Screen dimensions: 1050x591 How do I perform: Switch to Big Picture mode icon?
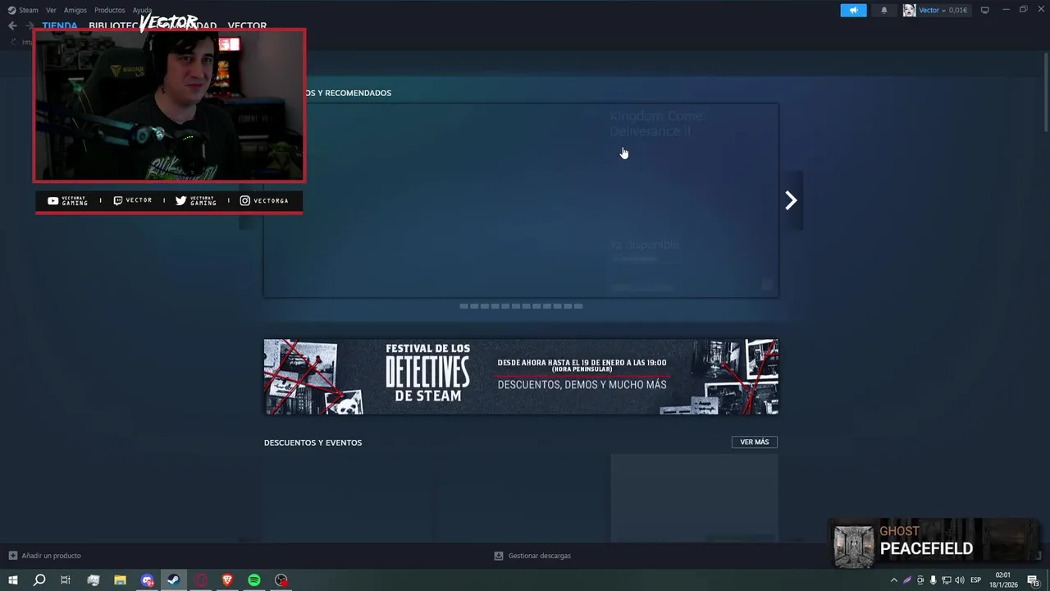[984, 10]
